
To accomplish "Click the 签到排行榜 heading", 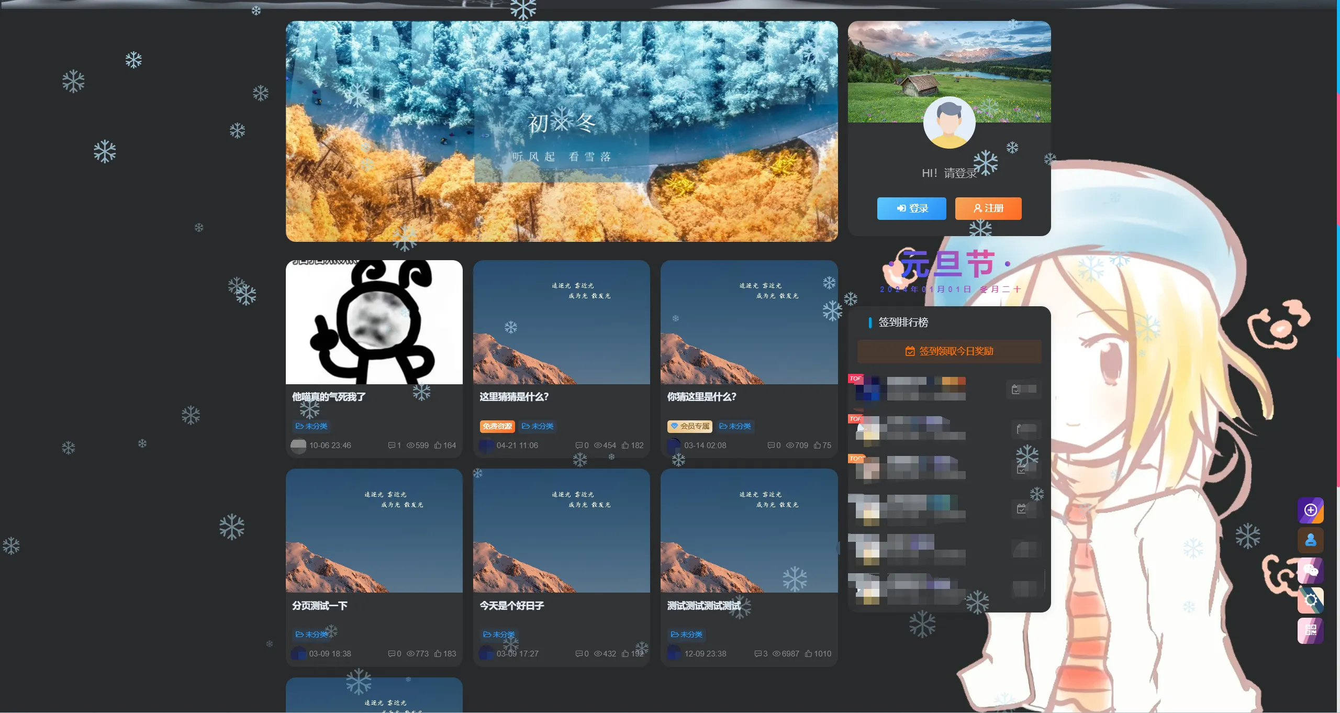I will click(x=903, y=322).
